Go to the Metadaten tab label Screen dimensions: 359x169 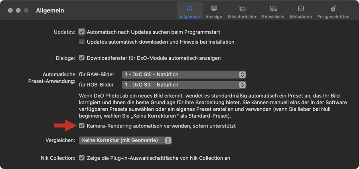(x=301, y=17)
